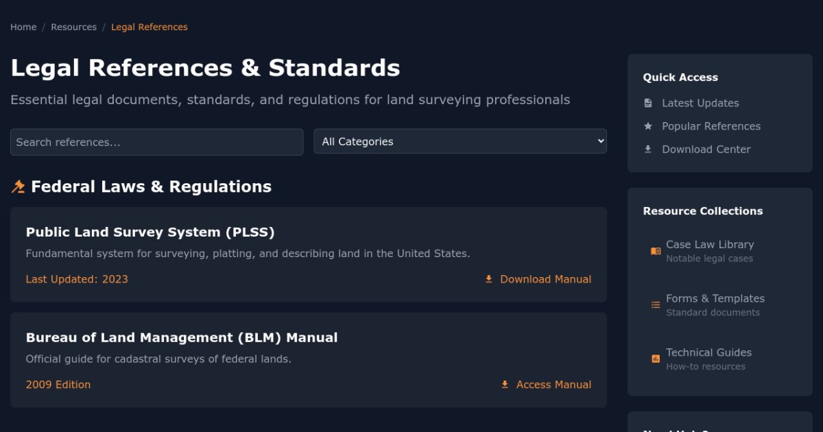Screen dimensions: 823x432
Task: Visit the Popular References link
Action: 711,126
